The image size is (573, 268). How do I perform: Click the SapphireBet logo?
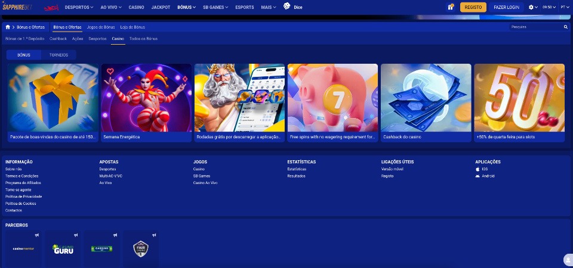[x=18, y=7]
